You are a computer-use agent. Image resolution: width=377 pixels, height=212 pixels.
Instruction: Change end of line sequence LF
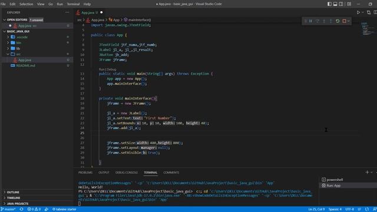coord(359,210)
